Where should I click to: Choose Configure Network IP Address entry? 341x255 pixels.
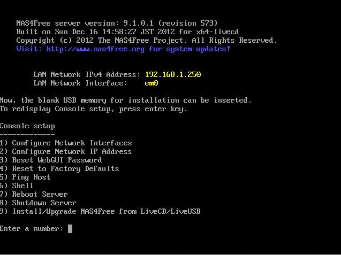pyautogui.click(x=66, y=151)
